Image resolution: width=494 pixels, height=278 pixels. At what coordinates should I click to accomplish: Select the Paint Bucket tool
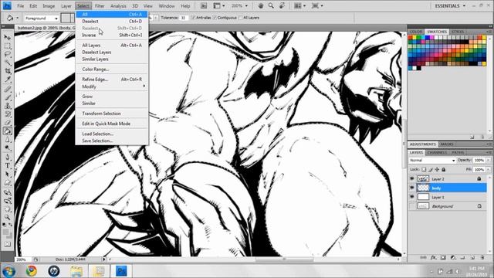[7, 131]
